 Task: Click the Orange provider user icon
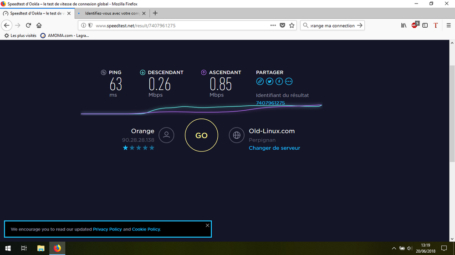point(167,135)
